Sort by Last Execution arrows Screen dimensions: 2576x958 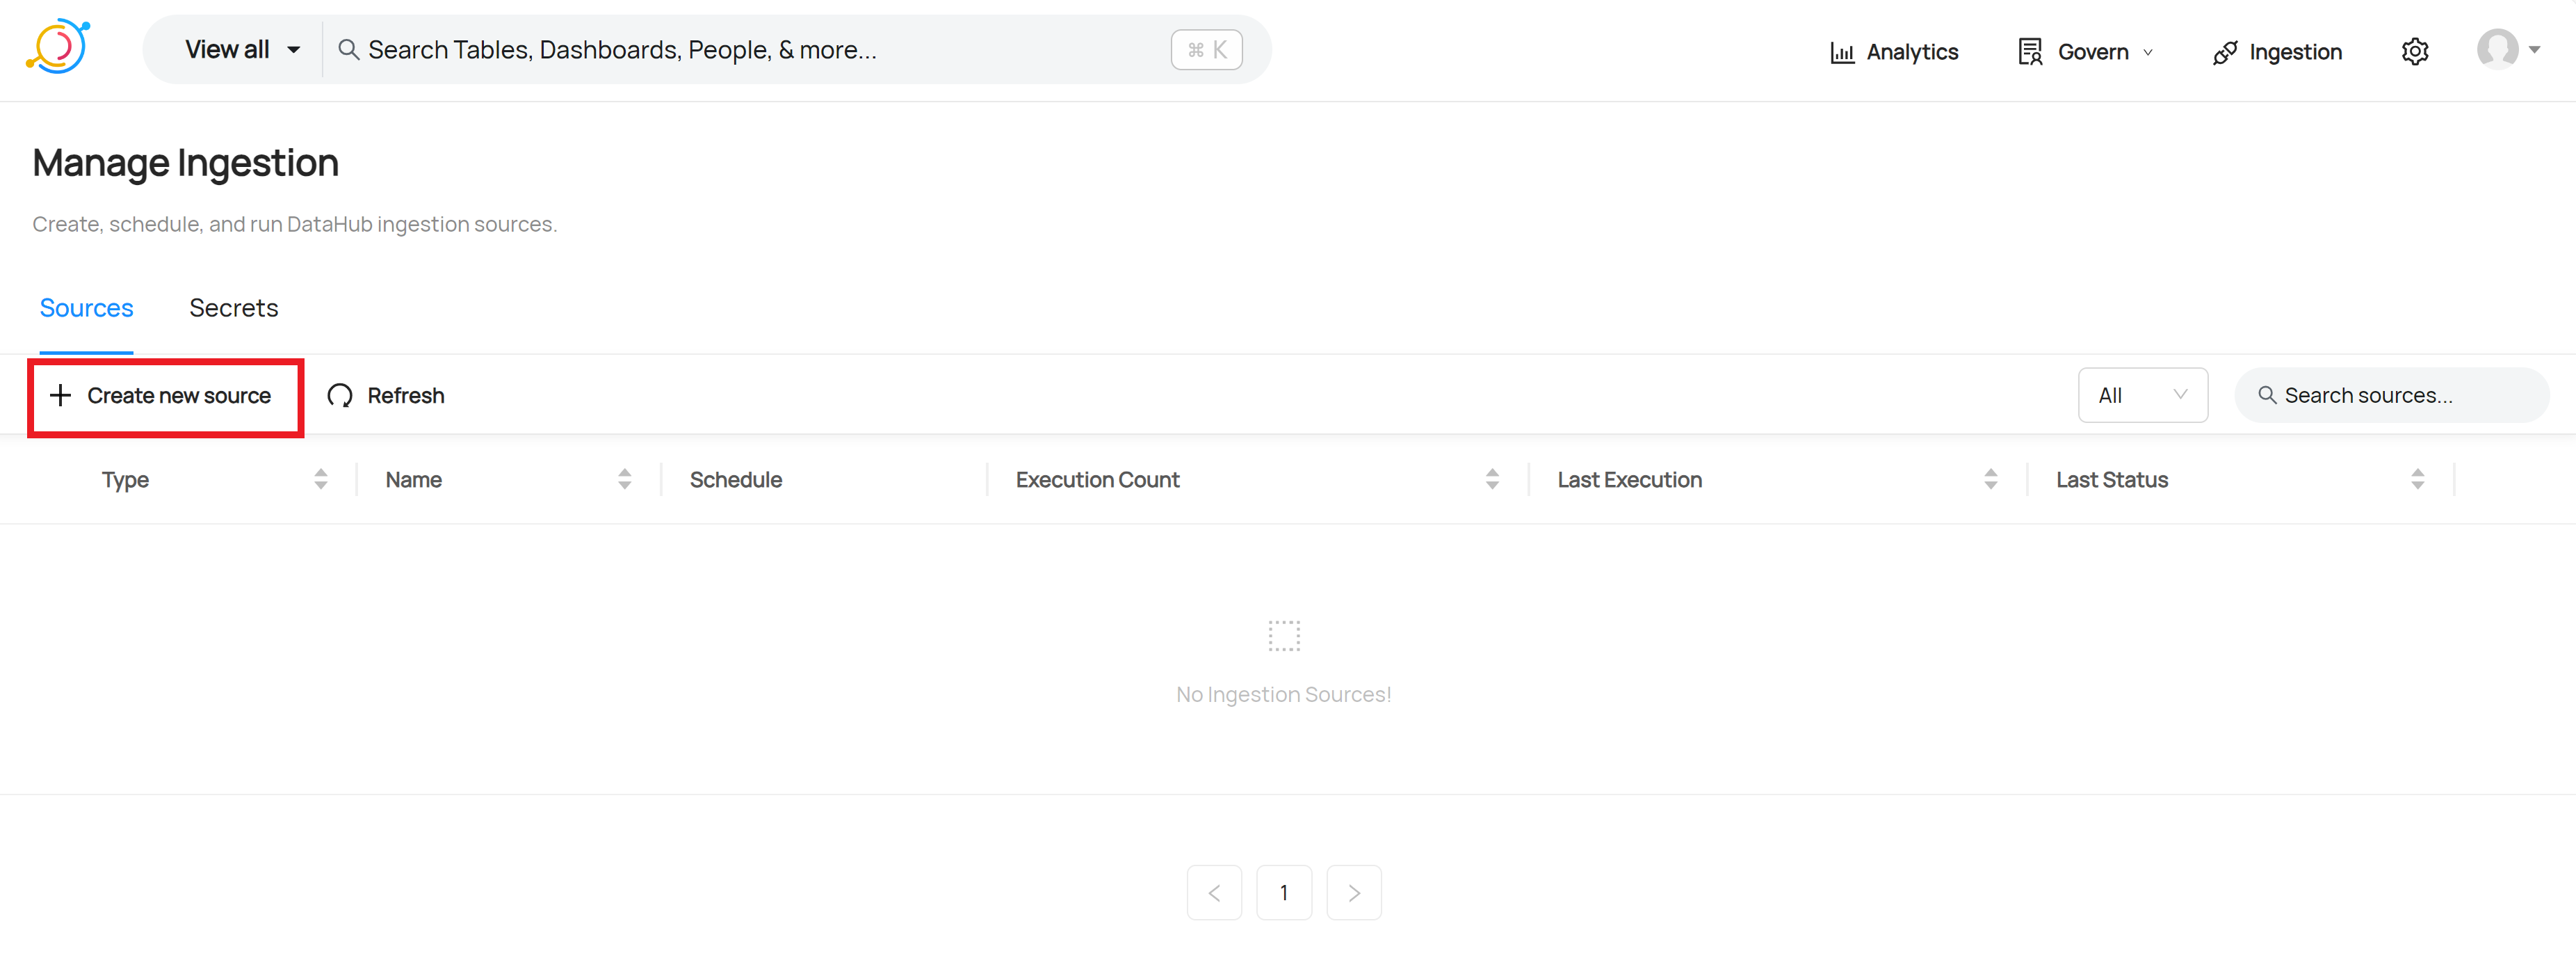(1991, 479)
